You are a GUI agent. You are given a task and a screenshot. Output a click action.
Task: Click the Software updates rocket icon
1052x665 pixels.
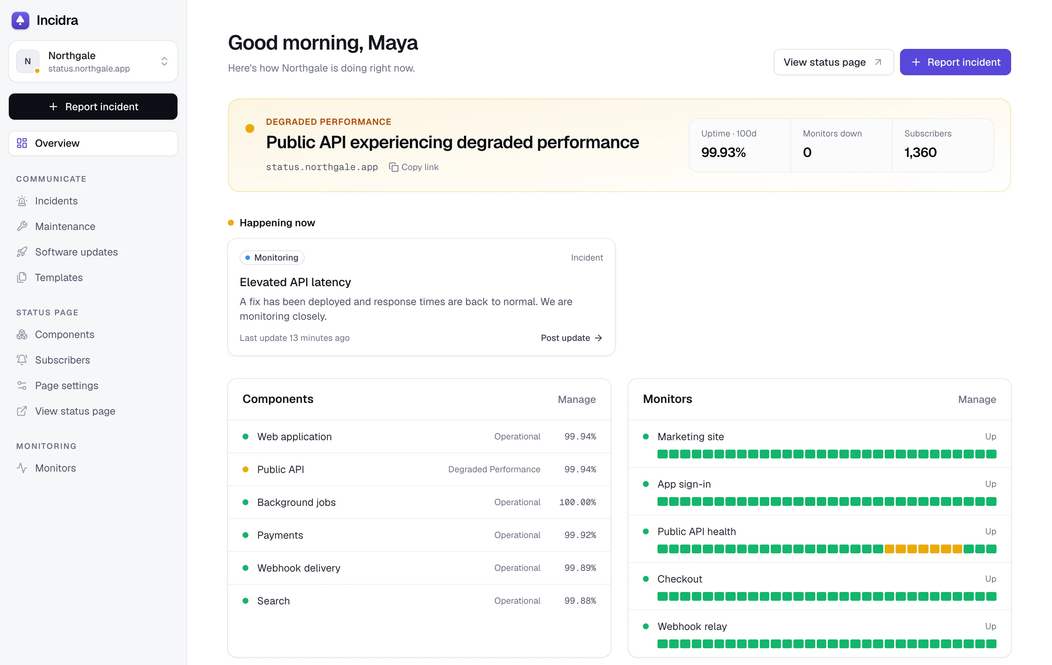[x=22, y=252]
